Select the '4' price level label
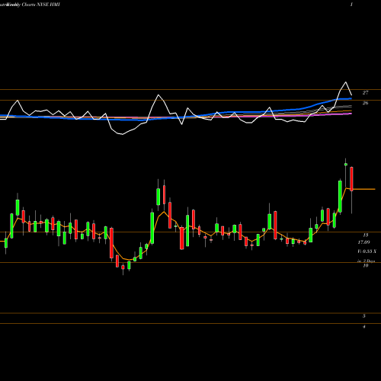The height and width of the screenshot is (381, 381). point(364,326)
